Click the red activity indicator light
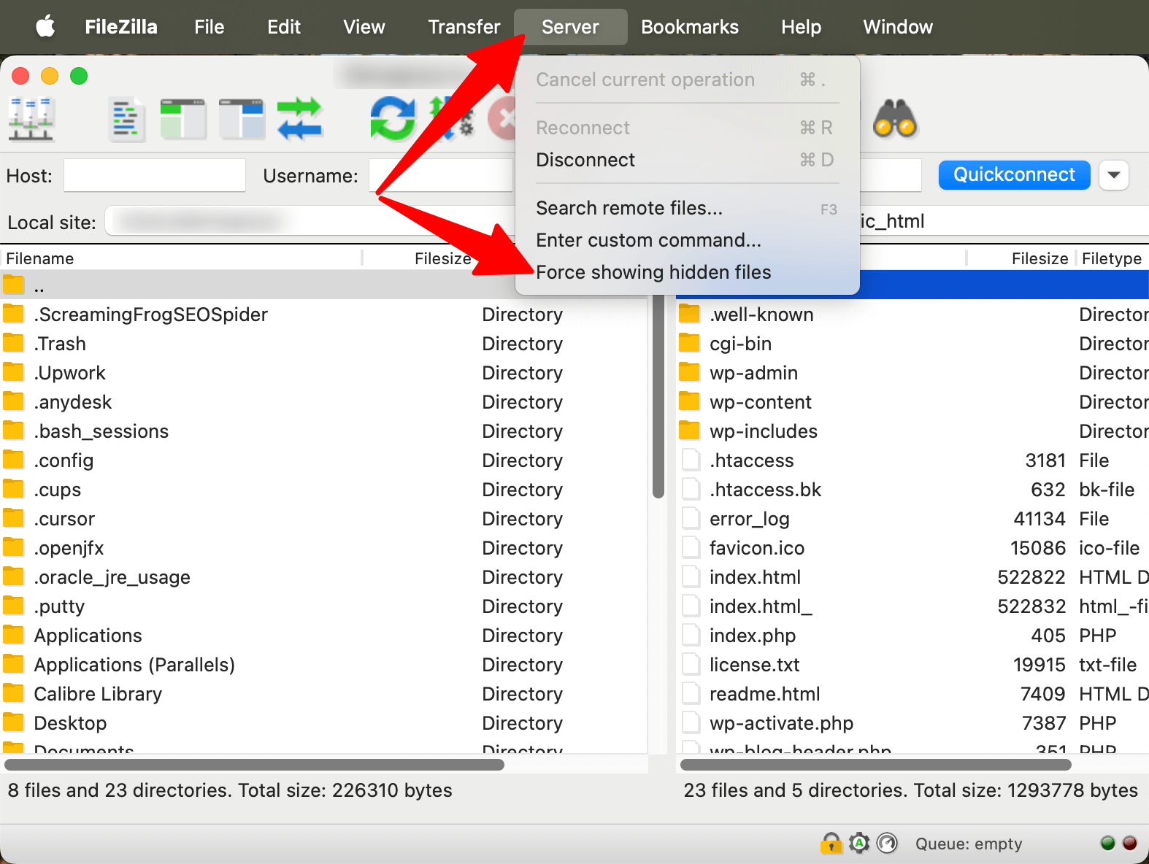Screen dimensions: 1149x864 [x=1130, y=843]
